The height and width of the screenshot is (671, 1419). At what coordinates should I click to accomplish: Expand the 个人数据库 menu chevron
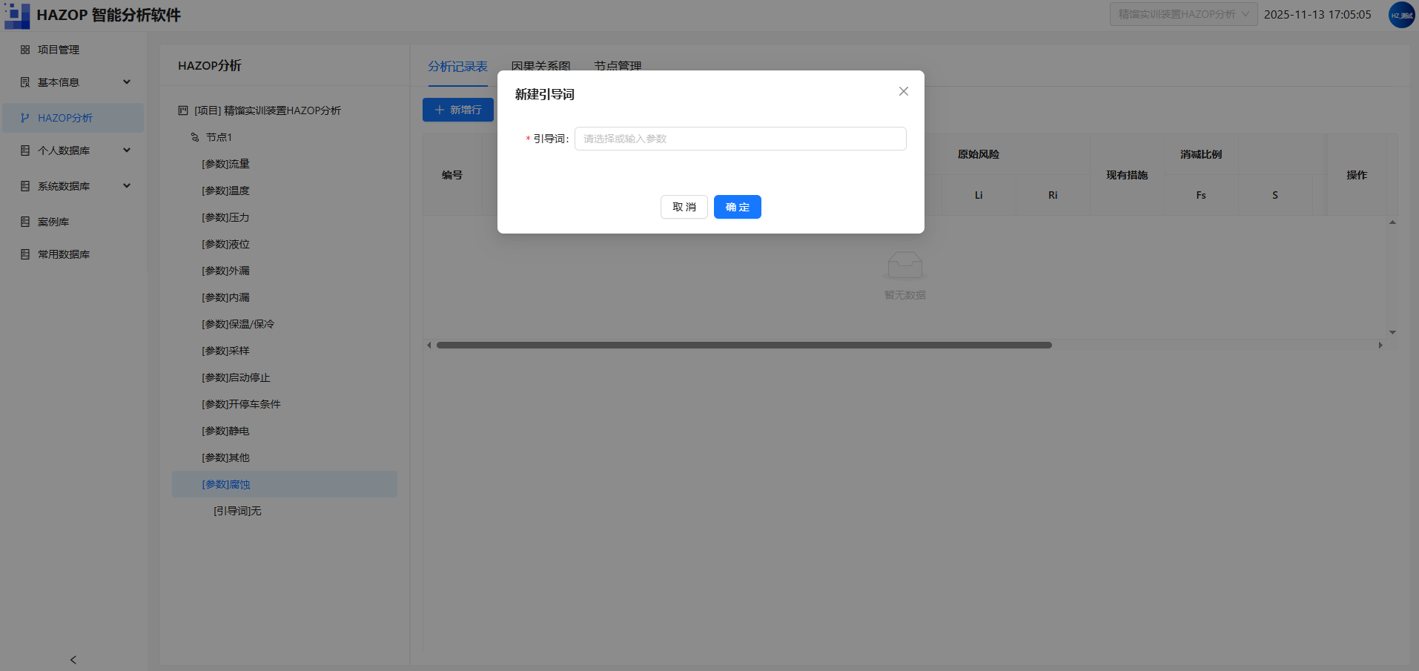(127, 151)
